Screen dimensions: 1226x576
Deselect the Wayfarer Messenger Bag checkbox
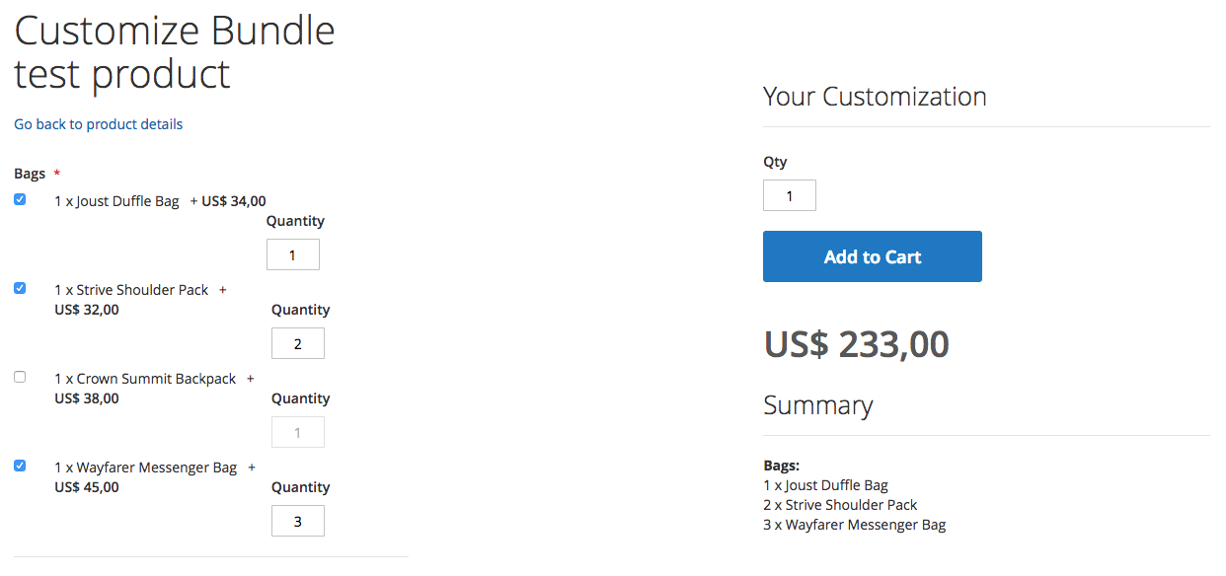[20, 466]
